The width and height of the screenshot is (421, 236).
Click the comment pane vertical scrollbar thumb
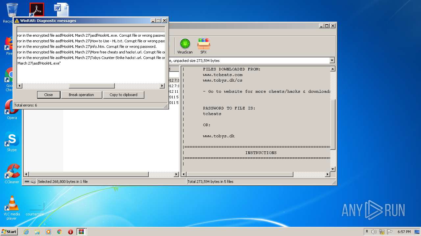(333, 124)
